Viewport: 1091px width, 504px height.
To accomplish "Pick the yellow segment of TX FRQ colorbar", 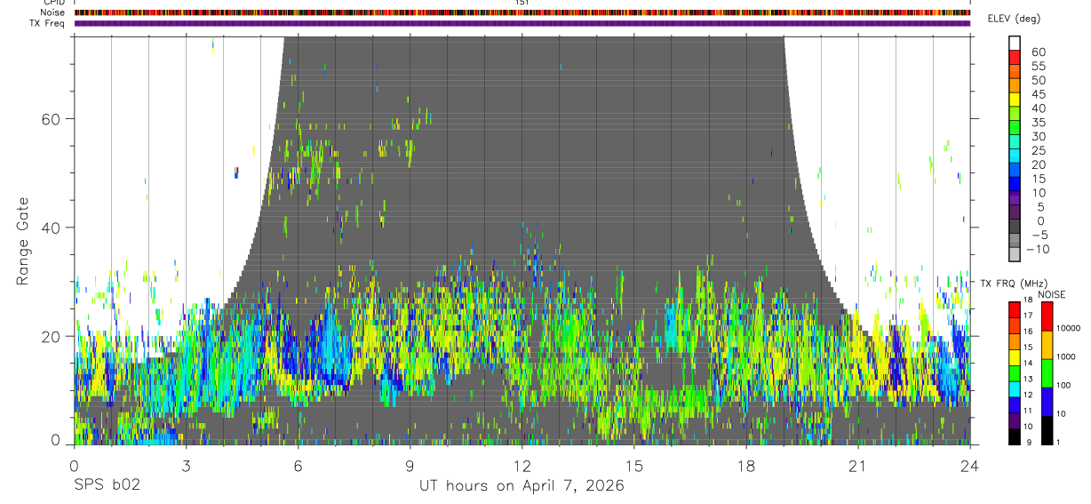I will (x=1014, y=357).
